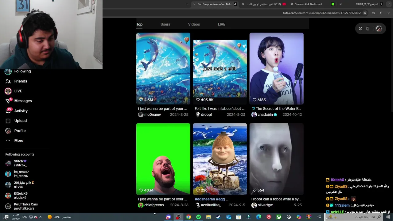393x221 pixels.
Task: Go to LIVE in the left sidebar
Action: click(14, 91)
